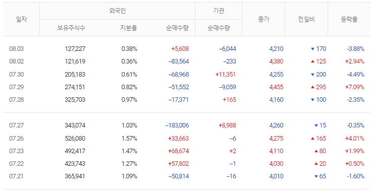Click the 지분율 column header

[129, 28]
